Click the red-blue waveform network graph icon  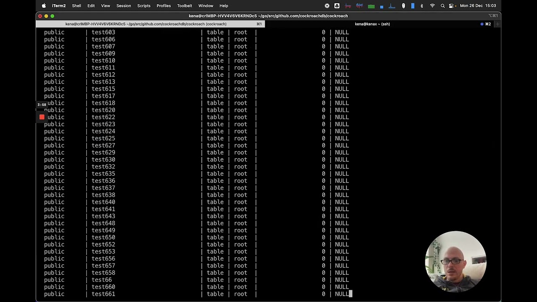[x=359, y=6]
